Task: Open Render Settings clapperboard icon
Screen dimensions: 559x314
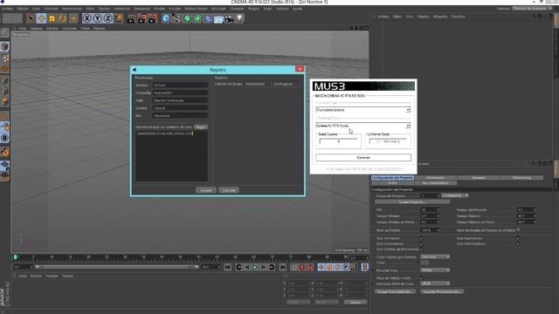Action: [x=153, y=18]
